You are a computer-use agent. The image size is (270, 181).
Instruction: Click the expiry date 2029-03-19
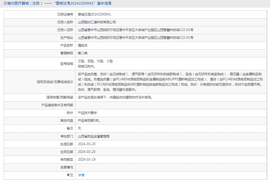pos(87,160)
